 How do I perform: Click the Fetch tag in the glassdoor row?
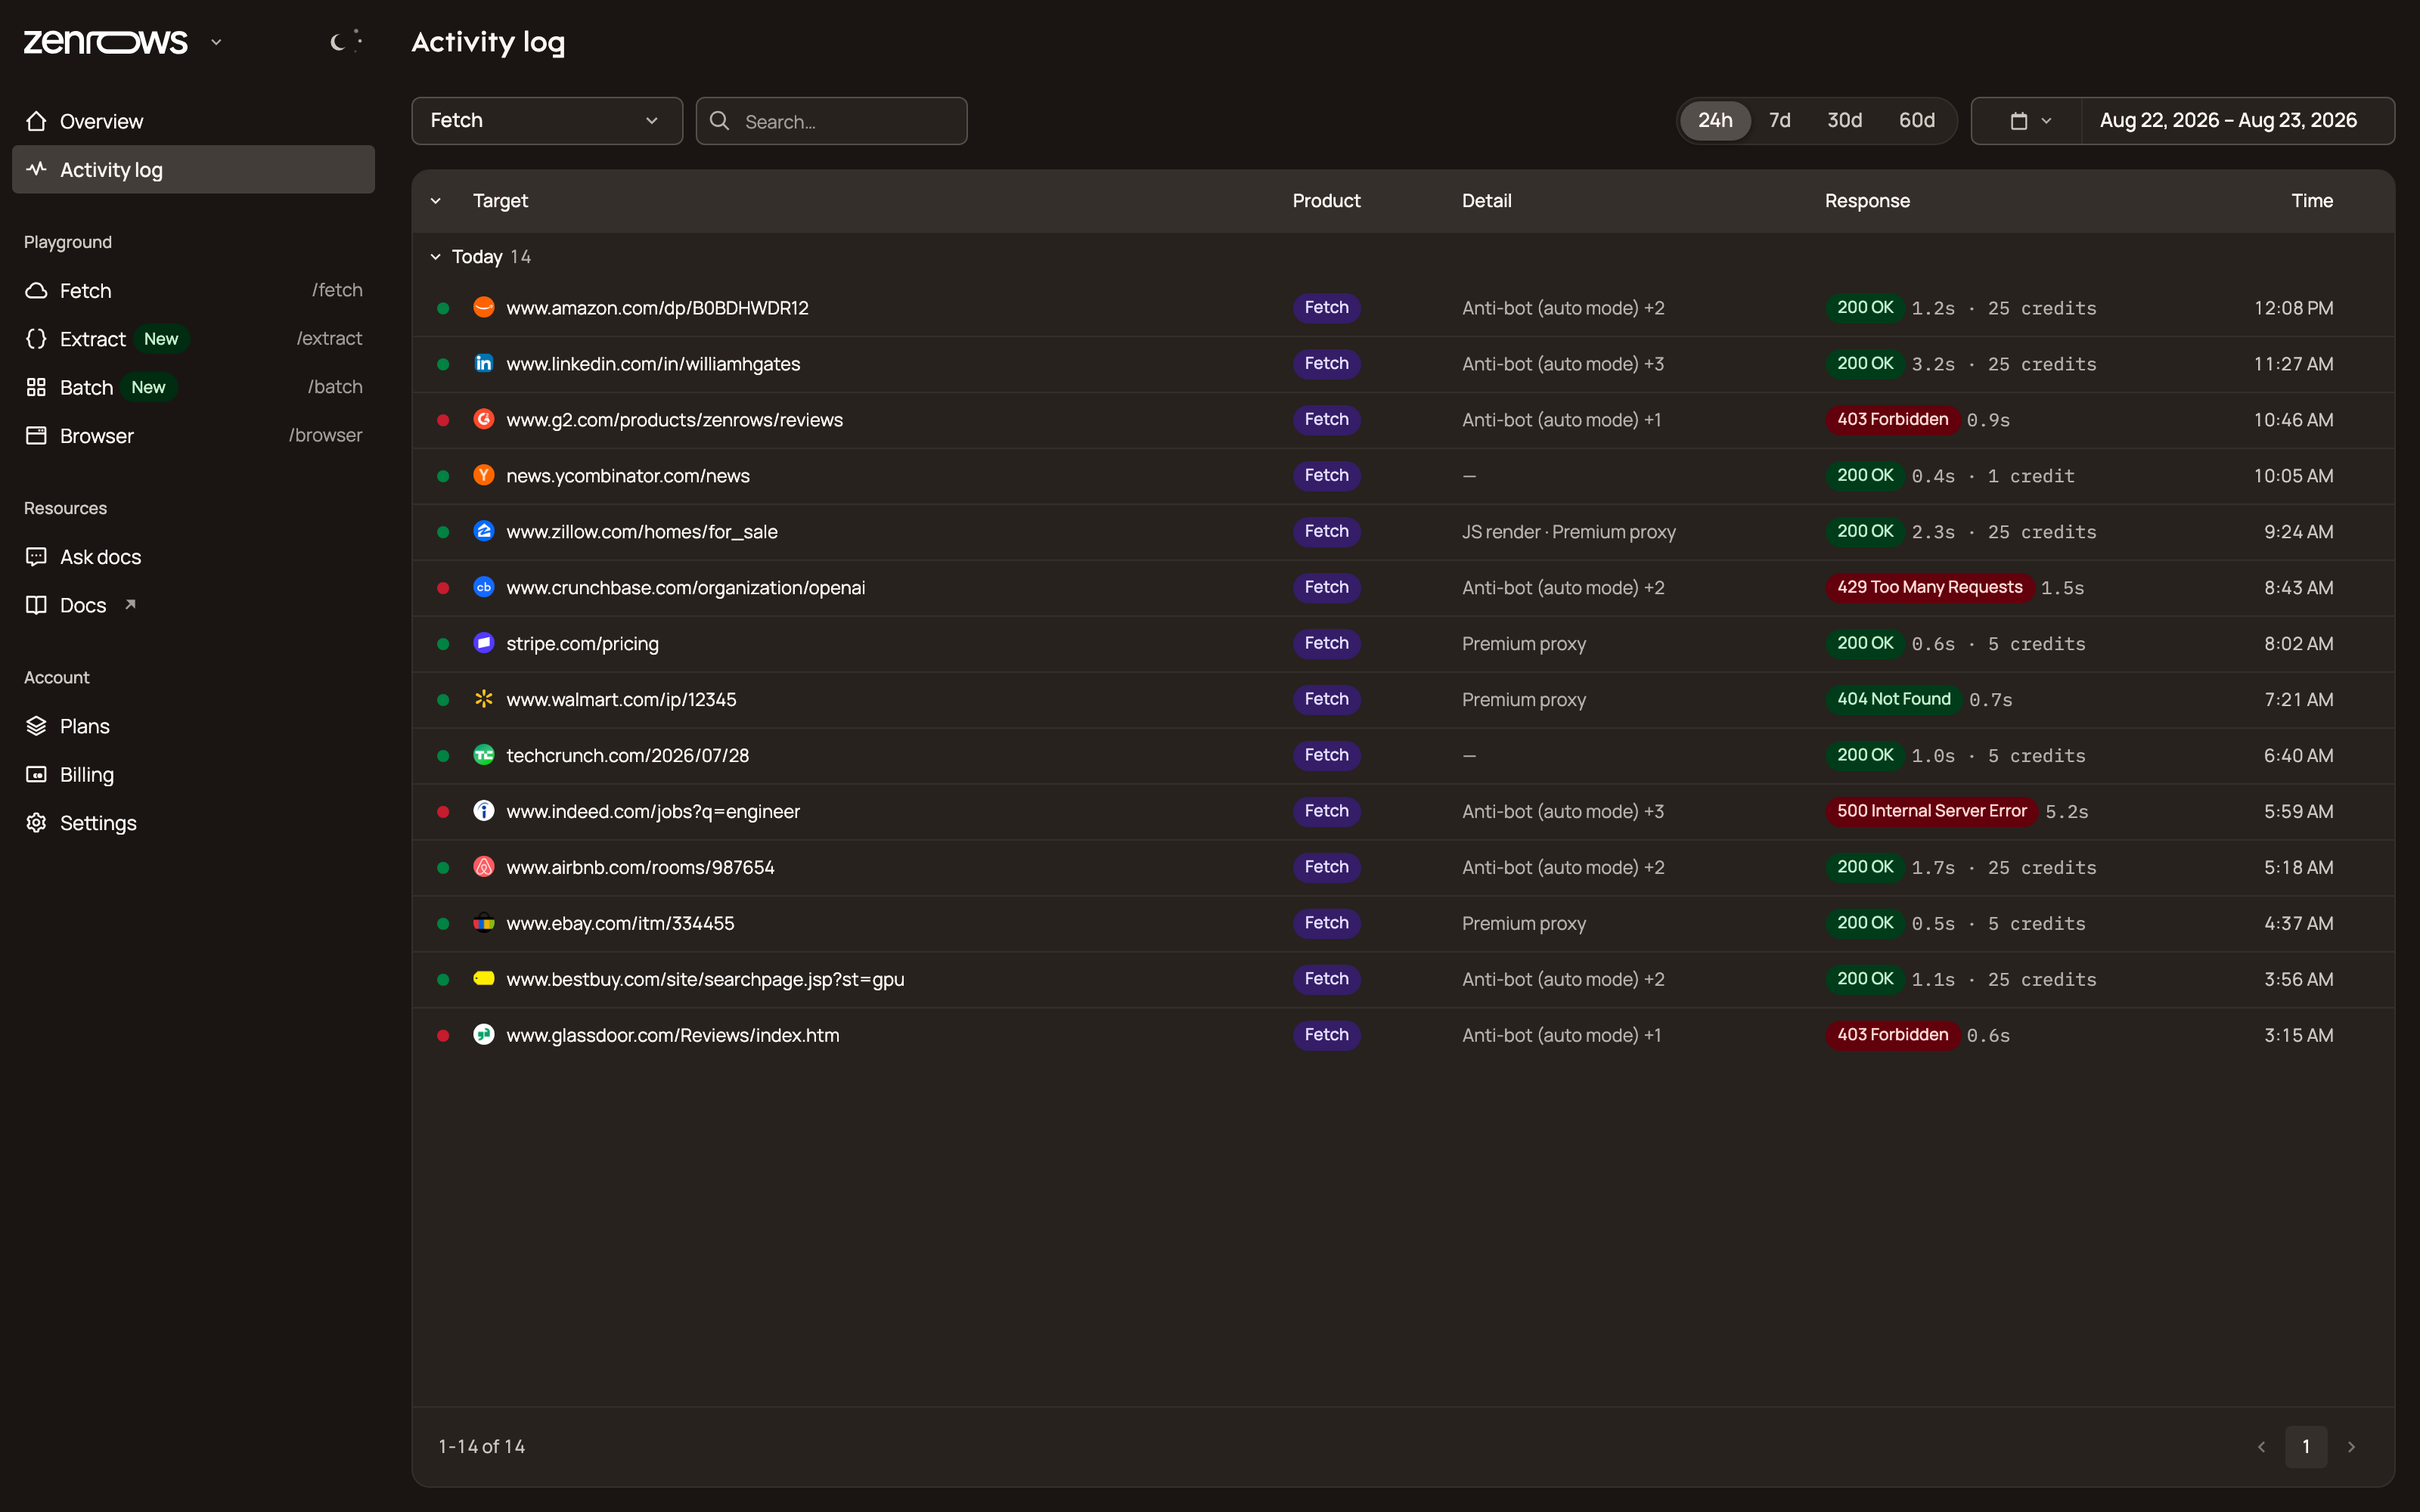(x=1326, y=1035)
